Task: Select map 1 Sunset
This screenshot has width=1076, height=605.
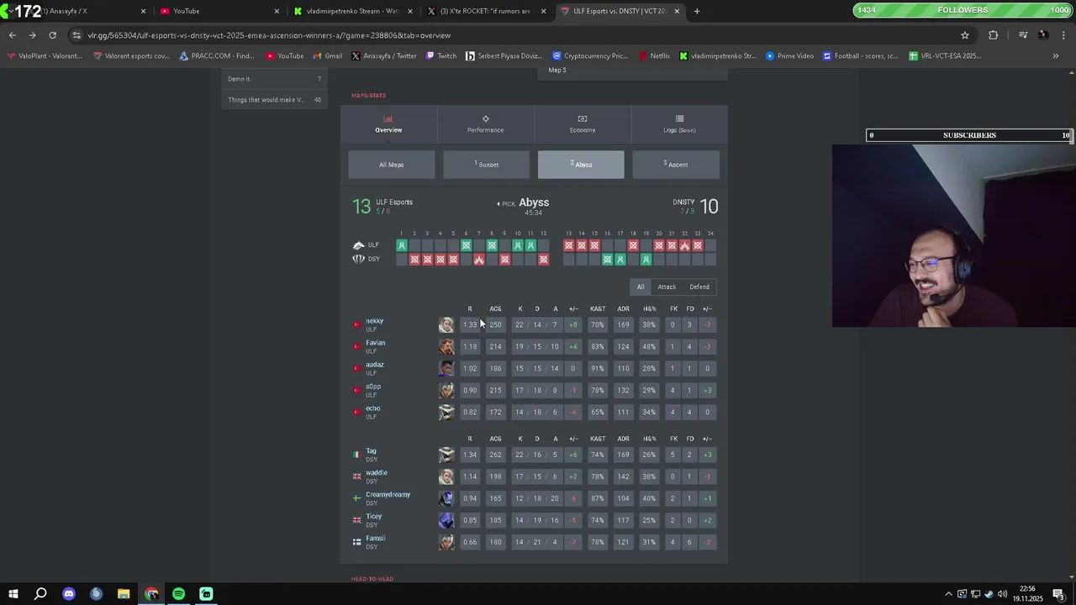Action: pyautogui.click(x=487, y=165)
